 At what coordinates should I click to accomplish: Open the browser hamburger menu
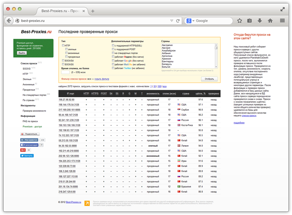(x=282, y=21)
